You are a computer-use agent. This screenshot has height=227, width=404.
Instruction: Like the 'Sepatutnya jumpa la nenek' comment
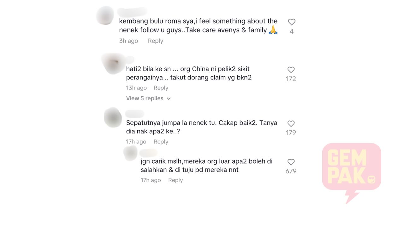pos(291,124)
